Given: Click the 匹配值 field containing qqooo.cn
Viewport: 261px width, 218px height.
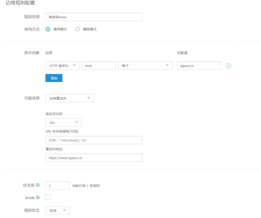Looking at the screenshot, I should pos(199,66).
